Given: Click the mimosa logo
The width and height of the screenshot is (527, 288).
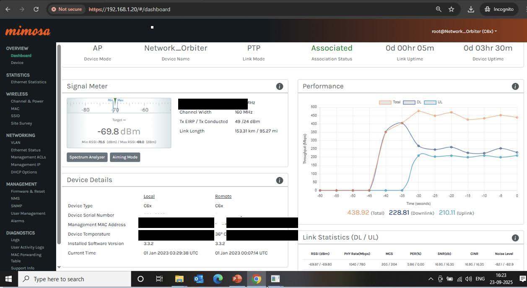Looking at the screenshot, I should coord(28,31).
